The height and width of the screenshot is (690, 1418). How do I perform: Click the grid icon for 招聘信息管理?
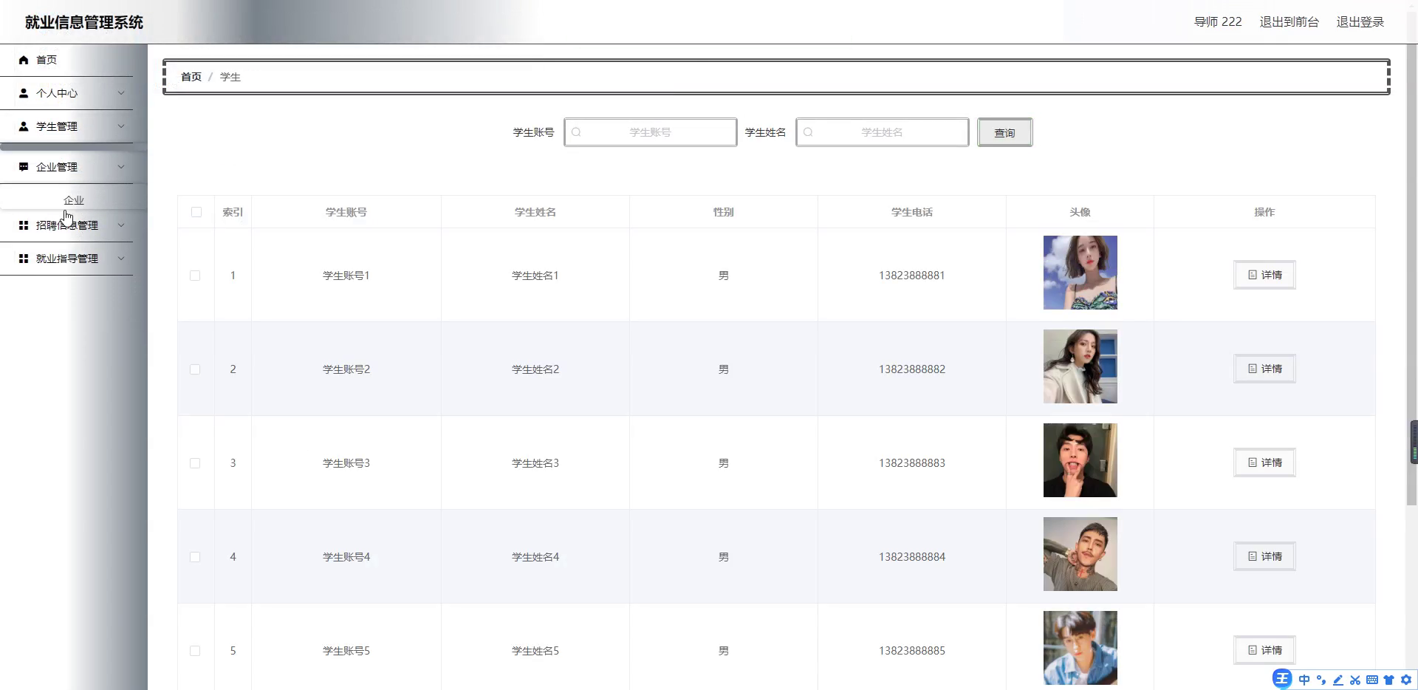click(24, 225)
